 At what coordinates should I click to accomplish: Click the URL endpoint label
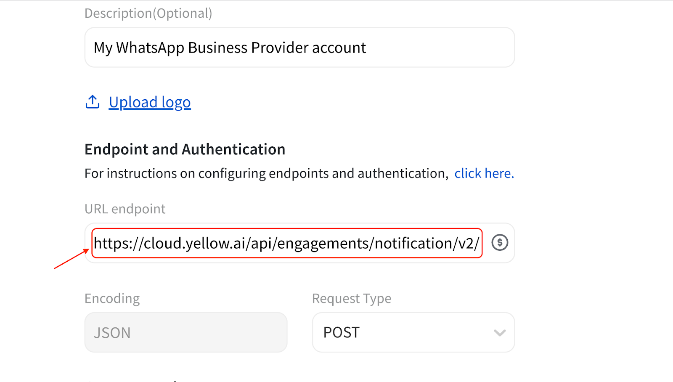(125, 209)
